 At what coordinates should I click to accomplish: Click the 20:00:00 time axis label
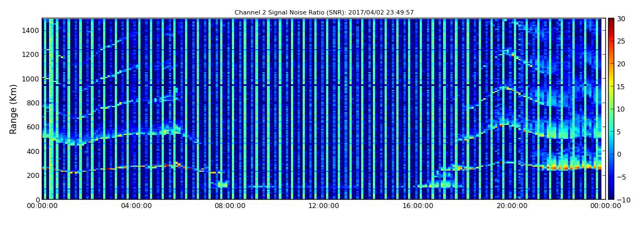(512, 206)
